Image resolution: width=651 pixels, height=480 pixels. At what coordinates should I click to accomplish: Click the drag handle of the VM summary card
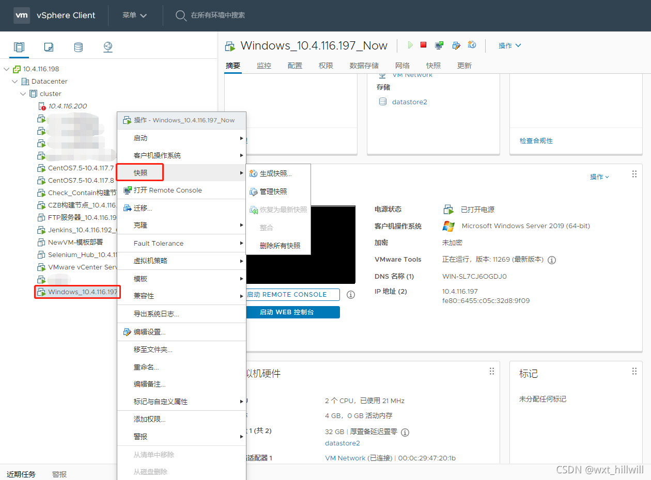coord(634,174)
